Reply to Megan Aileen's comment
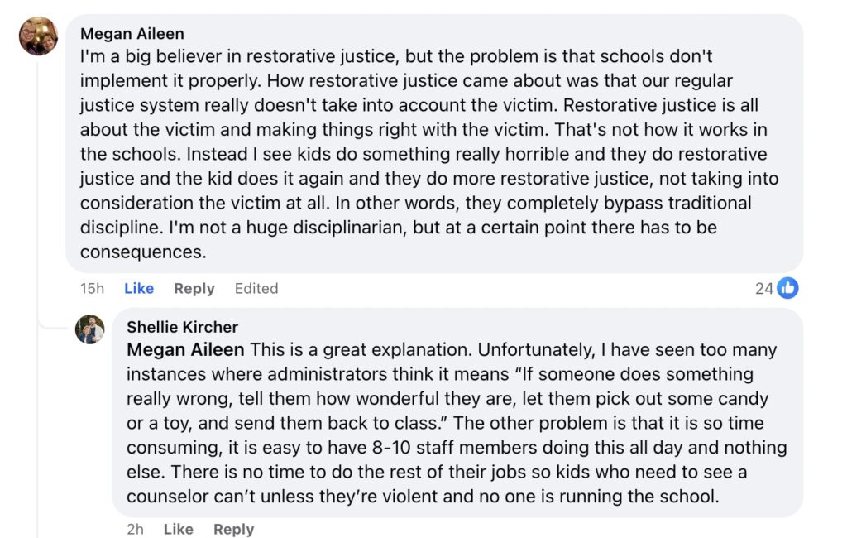The image size is (847, 538). [x=194, y=288]
